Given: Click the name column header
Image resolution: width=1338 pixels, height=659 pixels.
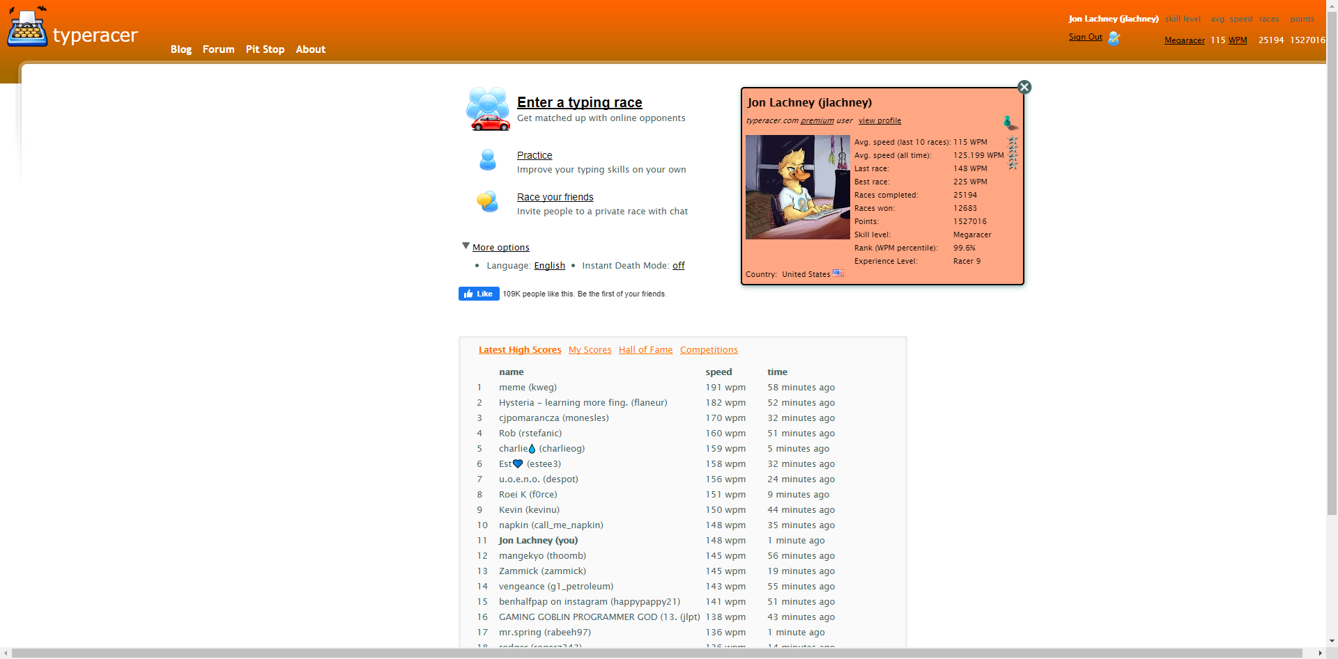Looking at the screenshot, I should 512,372.
